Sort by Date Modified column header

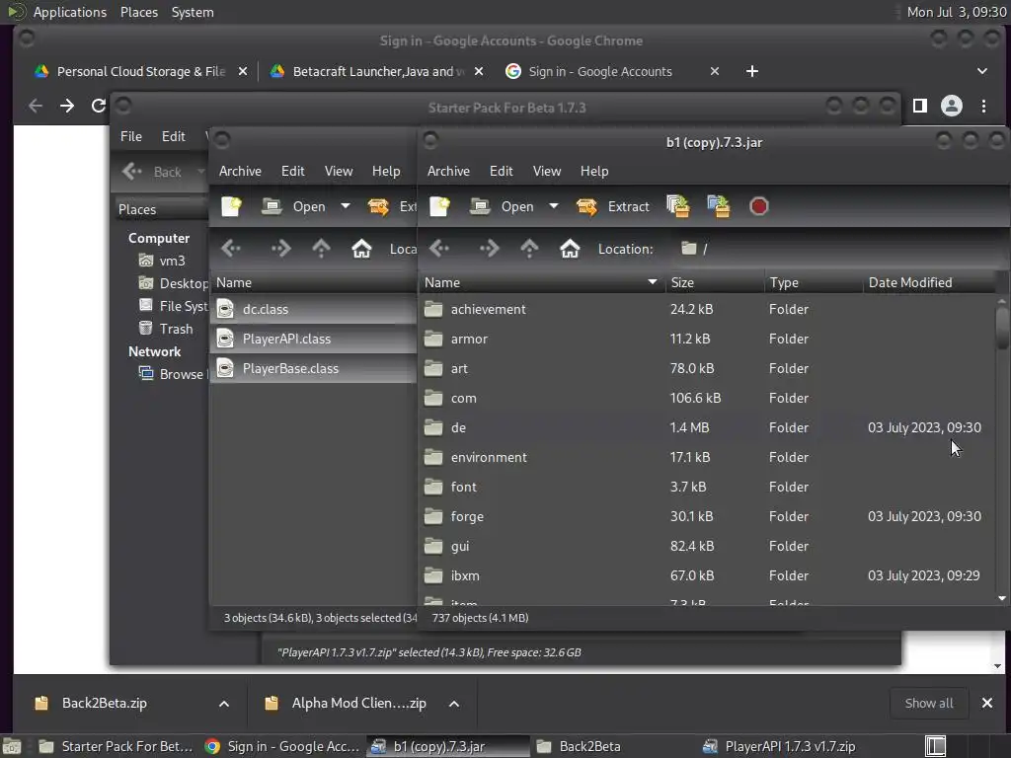coord(930,282)
